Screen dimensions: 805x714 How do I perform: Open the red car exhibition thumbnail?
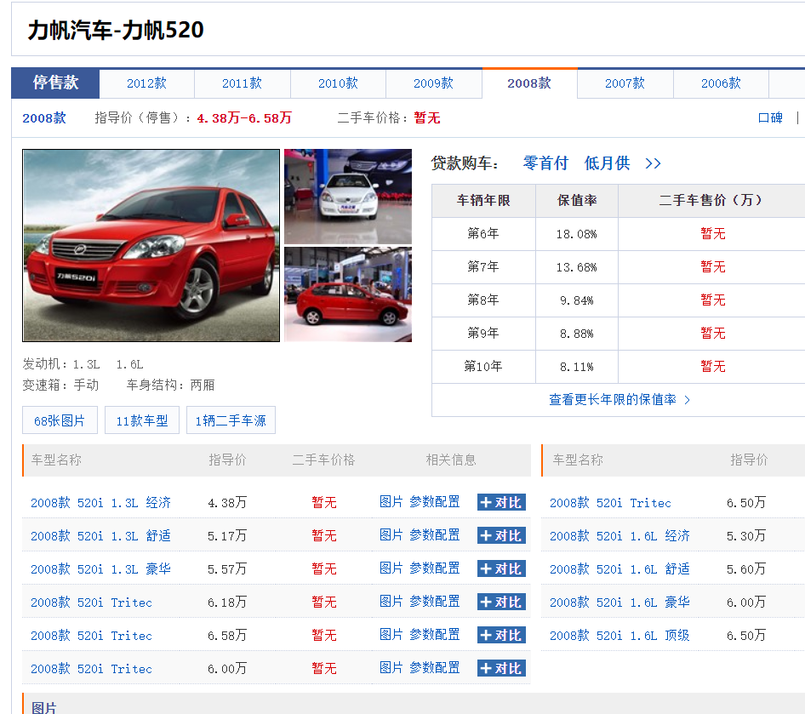[348, 294]
